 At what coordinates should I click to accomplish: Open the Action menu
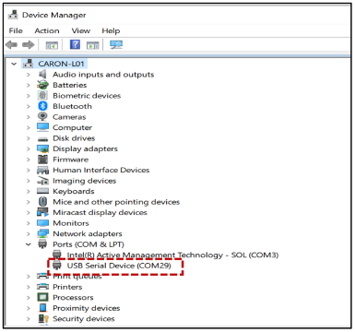(x=47, y=30)
